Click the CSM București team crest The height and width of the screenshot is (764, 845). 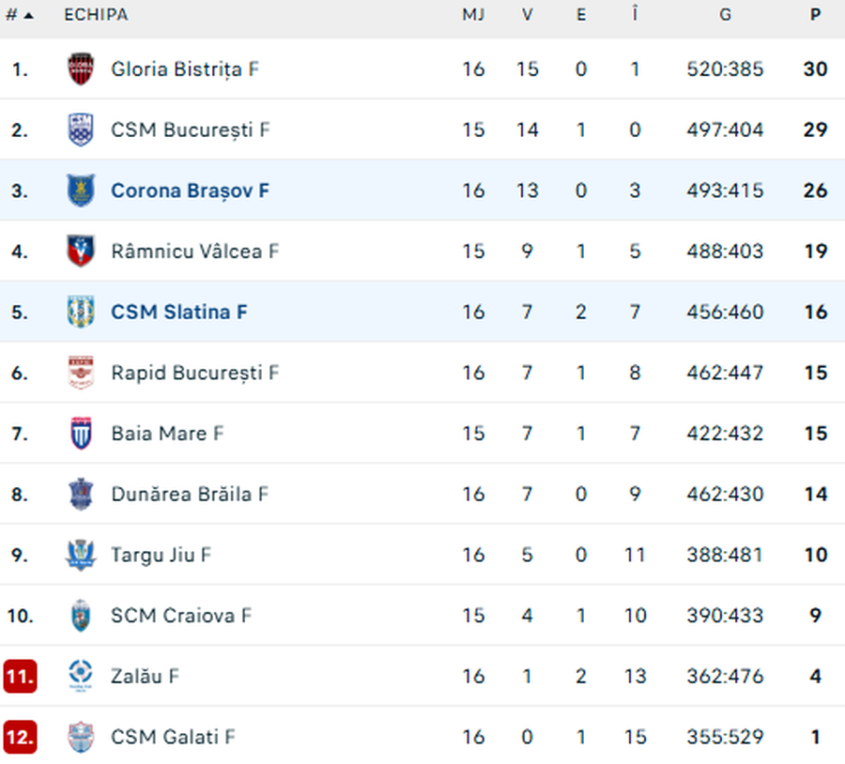[x=81, y=130]
